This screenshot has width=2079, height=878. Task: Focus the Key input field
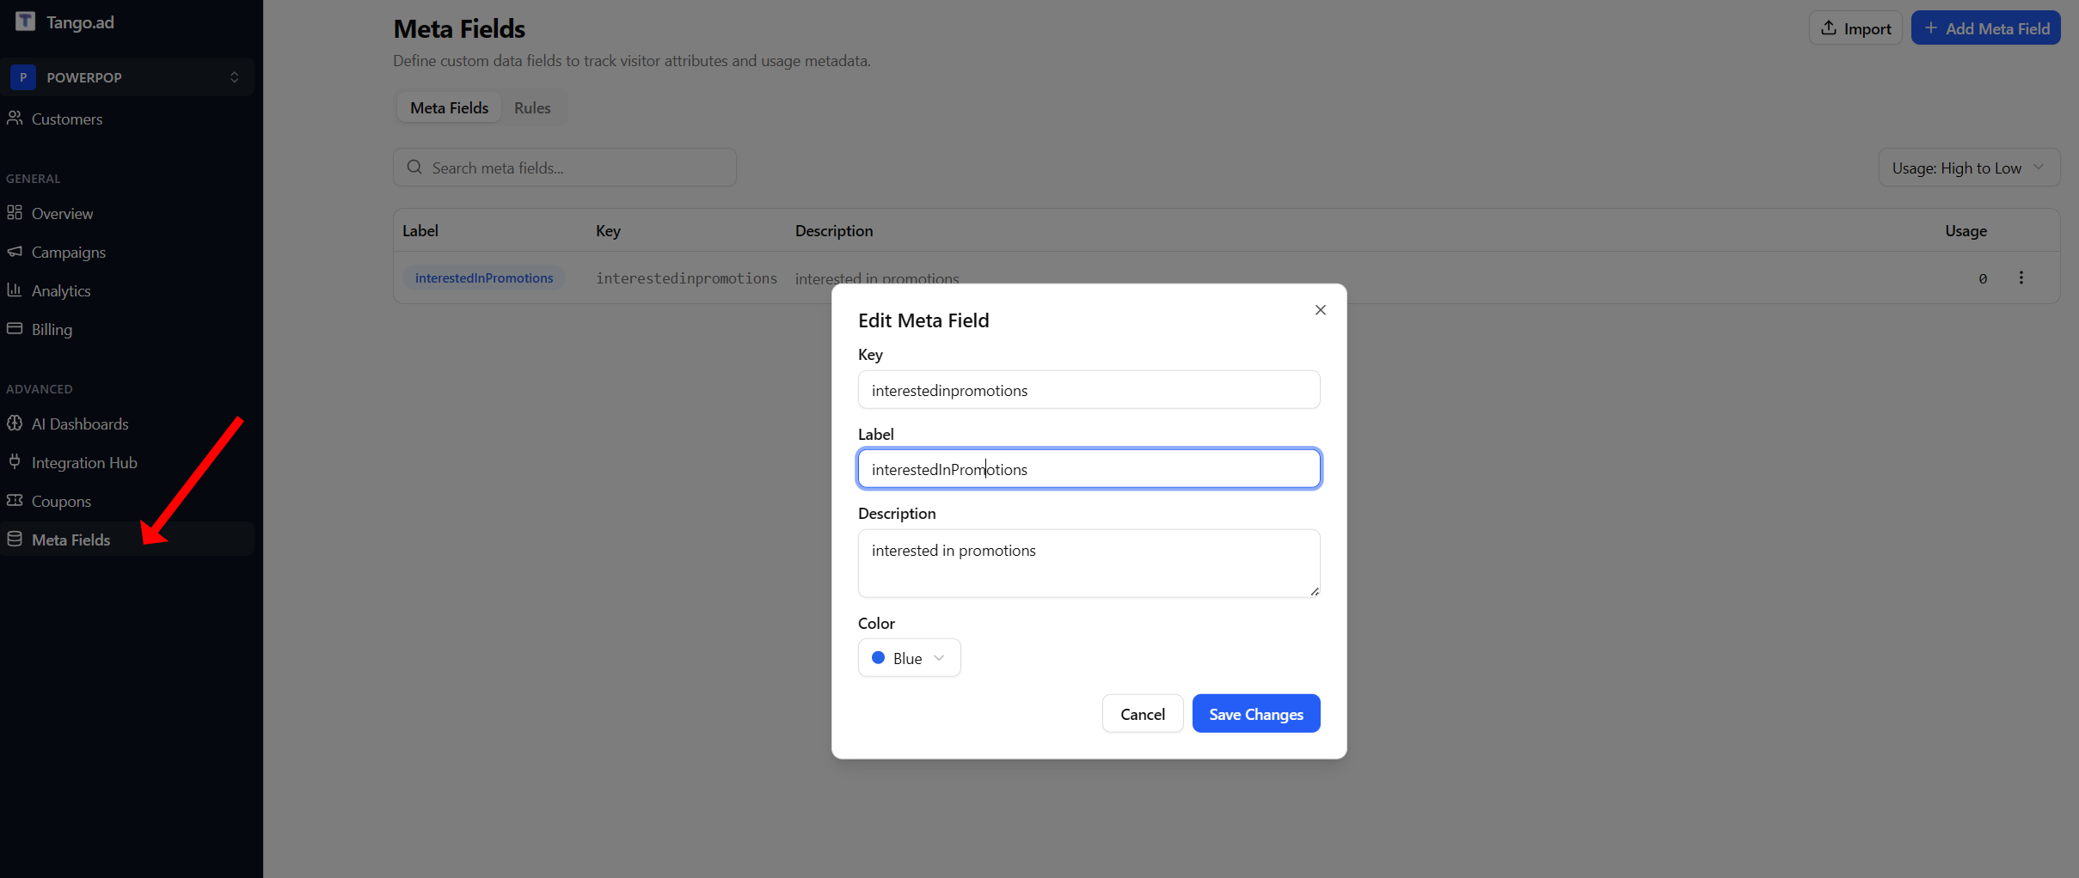click(x=1089, y=390)
